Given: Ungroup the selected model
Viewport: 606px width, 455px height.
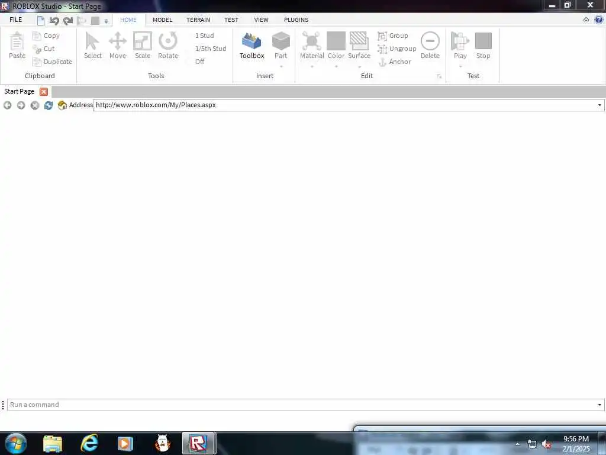Looking at the screenshot, I should point(397,49).
